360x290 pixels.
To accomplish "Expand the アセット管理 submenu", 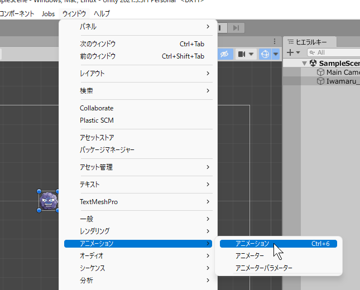I will pyautogui.click(x=138, y=167).
